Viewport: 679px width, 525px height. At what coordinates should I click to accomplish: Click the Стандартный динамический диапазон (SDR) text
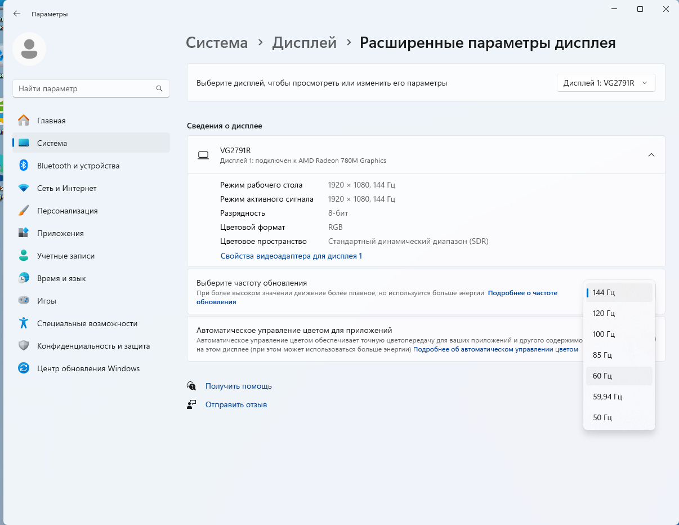[x=408, y=241]
